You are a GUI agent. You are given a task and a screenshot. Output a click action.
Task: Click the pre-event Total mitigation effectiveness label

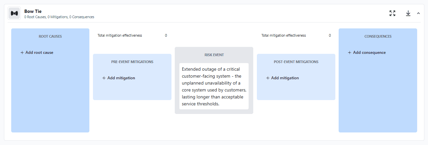coord(120,35)
